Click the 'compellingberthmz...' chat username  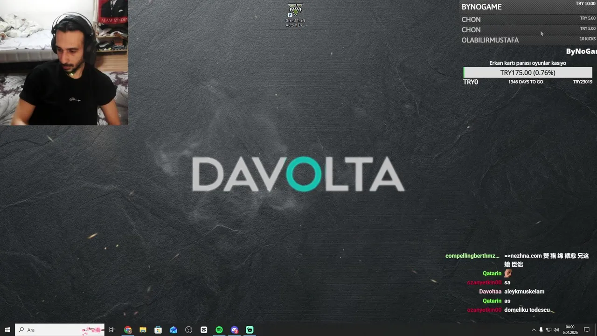[x=472, y=256]
